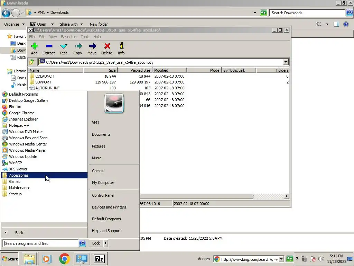Click the Start menu search button
Viewport: 354px width, 266px height.
(82, 243)
